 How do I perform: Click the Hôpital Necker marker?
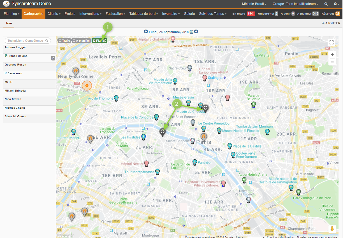[x=146, y=163]
